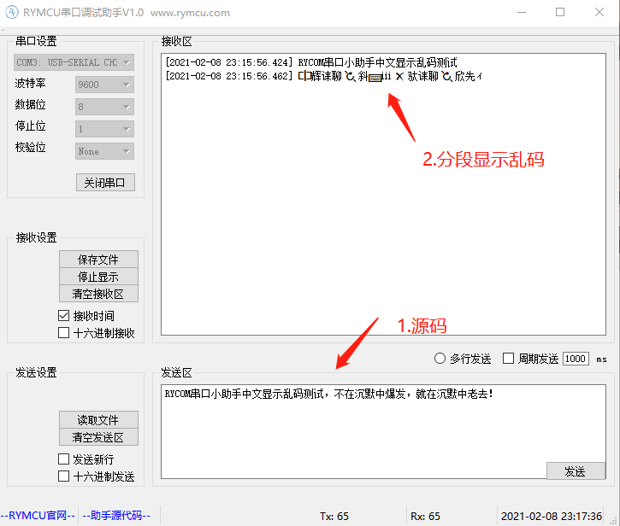Screen dimensions: 620x526
Task: Open the data bits dropdown showing 8
Action: click(104, 107)
